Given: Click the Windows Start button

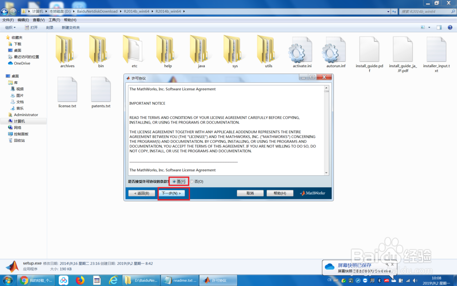Looking at the screenshot, I should pos(8,280).
